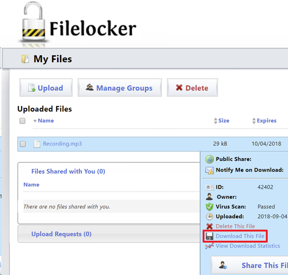Sort files by Name column
The image size is (288, 275).
[45, 121]
